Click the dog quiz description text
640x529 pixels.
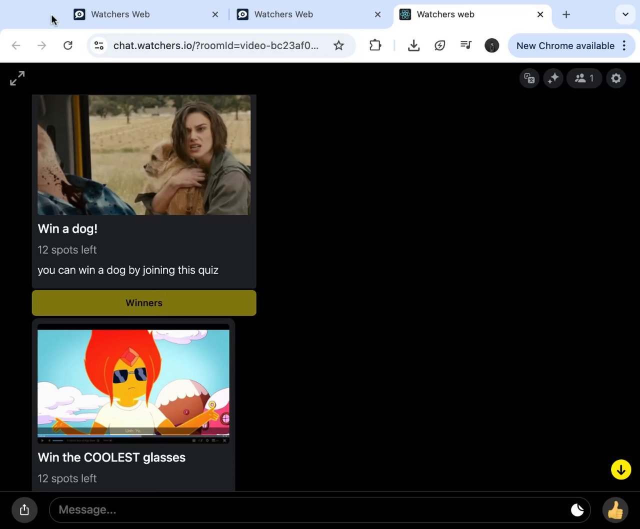(x=128, y=270)
